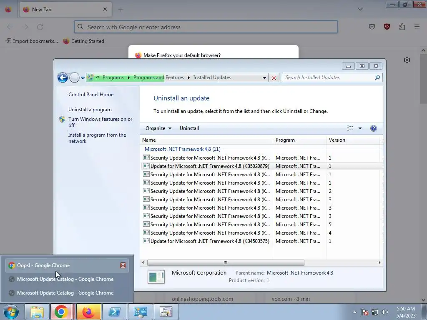The image size is (427, 320).
Task: Open File Explorer from the taskbar
Action: coord(37,312)
